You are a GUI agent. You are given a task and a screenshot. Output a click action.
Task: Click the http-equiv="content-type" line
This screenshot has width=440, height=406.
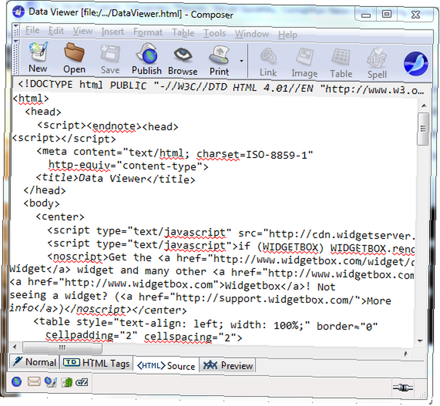[128, 166]
